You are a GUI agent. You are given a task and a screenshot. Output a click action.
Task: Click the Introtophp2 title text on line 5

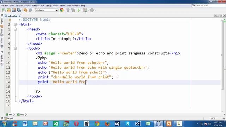[63, 39]
